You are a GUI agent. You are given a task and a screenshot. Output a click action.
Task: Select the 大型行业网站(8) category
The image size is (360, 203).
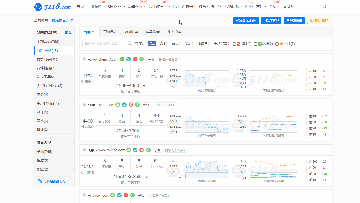54,86
